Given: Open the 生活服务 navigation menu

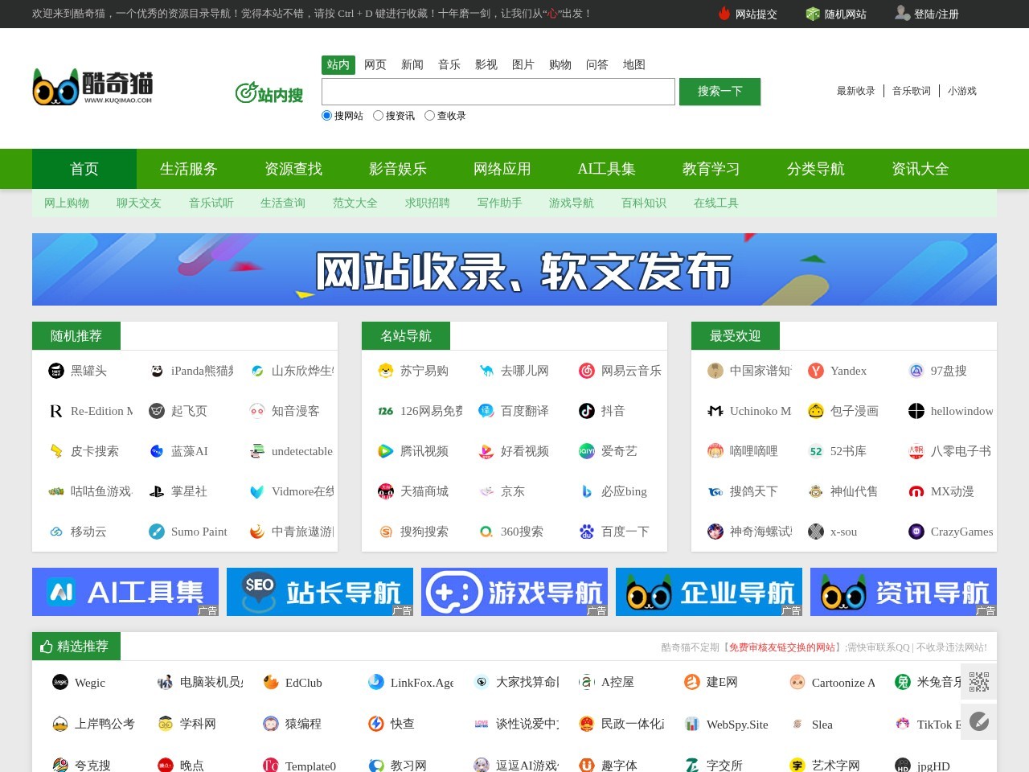Looking at the screenshot, I should (189, 169).
